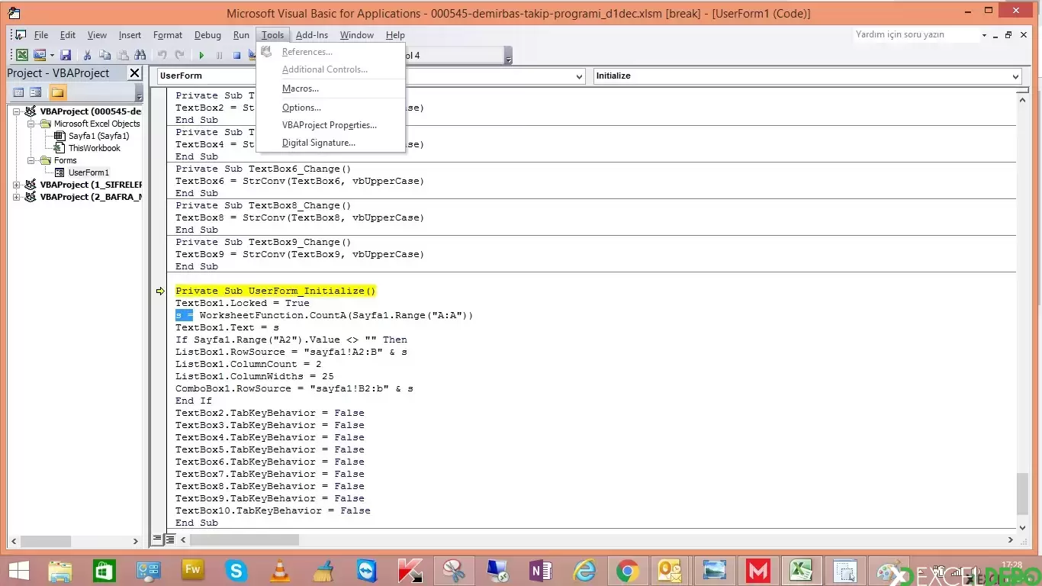Select UserForm1 in project tree
The width and height of the screenshot is (1042, 586).
point(88,172)
